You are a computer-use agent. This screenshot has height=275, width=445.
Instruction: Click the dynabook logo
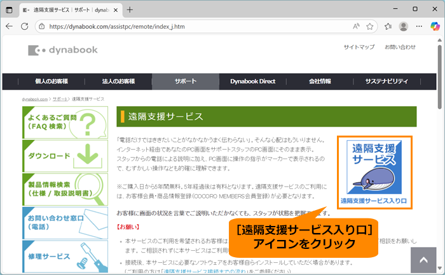click(x=63, y=50)
